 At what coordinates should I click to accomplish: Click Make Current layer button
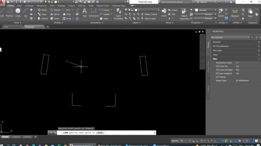point(149,14)
